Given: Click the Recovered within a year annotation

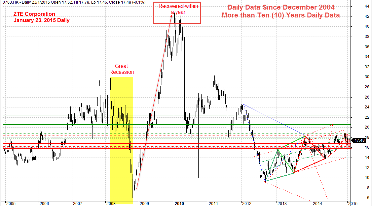Looking at the screenshot, I should [178, 9].
